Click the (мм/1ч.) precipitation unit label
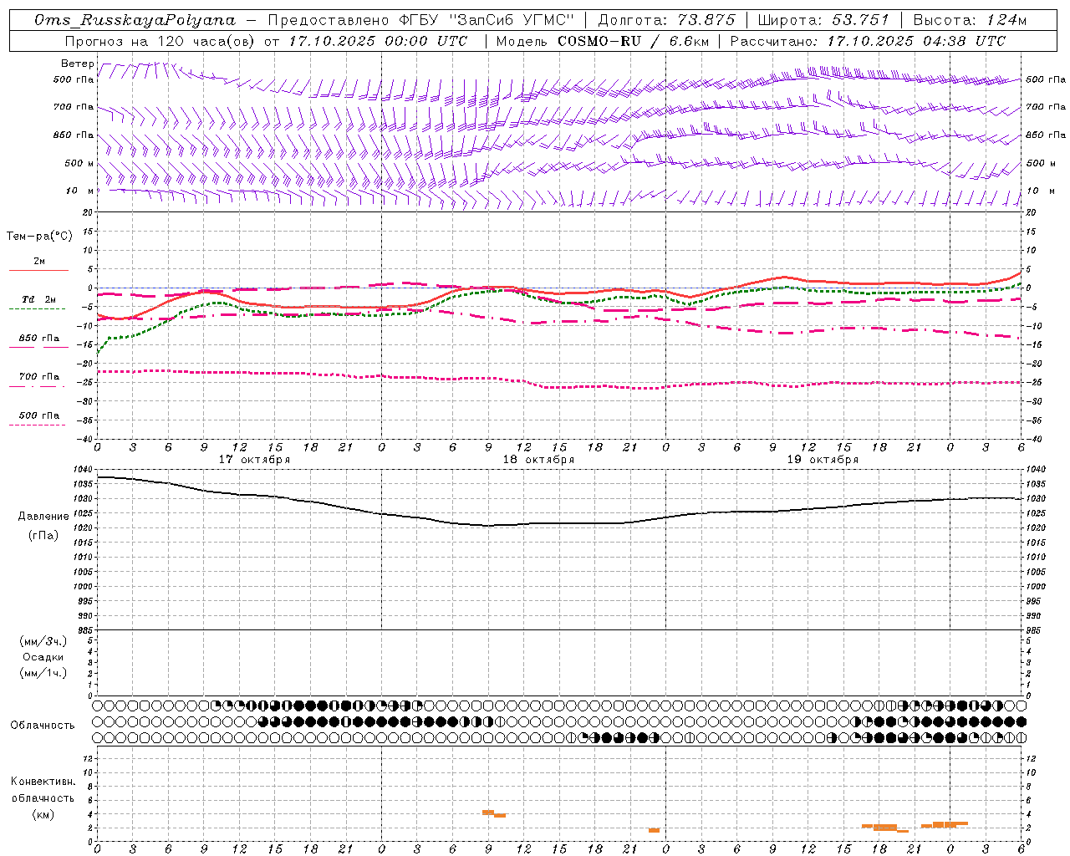1070x856 pixels. [43, 673]
